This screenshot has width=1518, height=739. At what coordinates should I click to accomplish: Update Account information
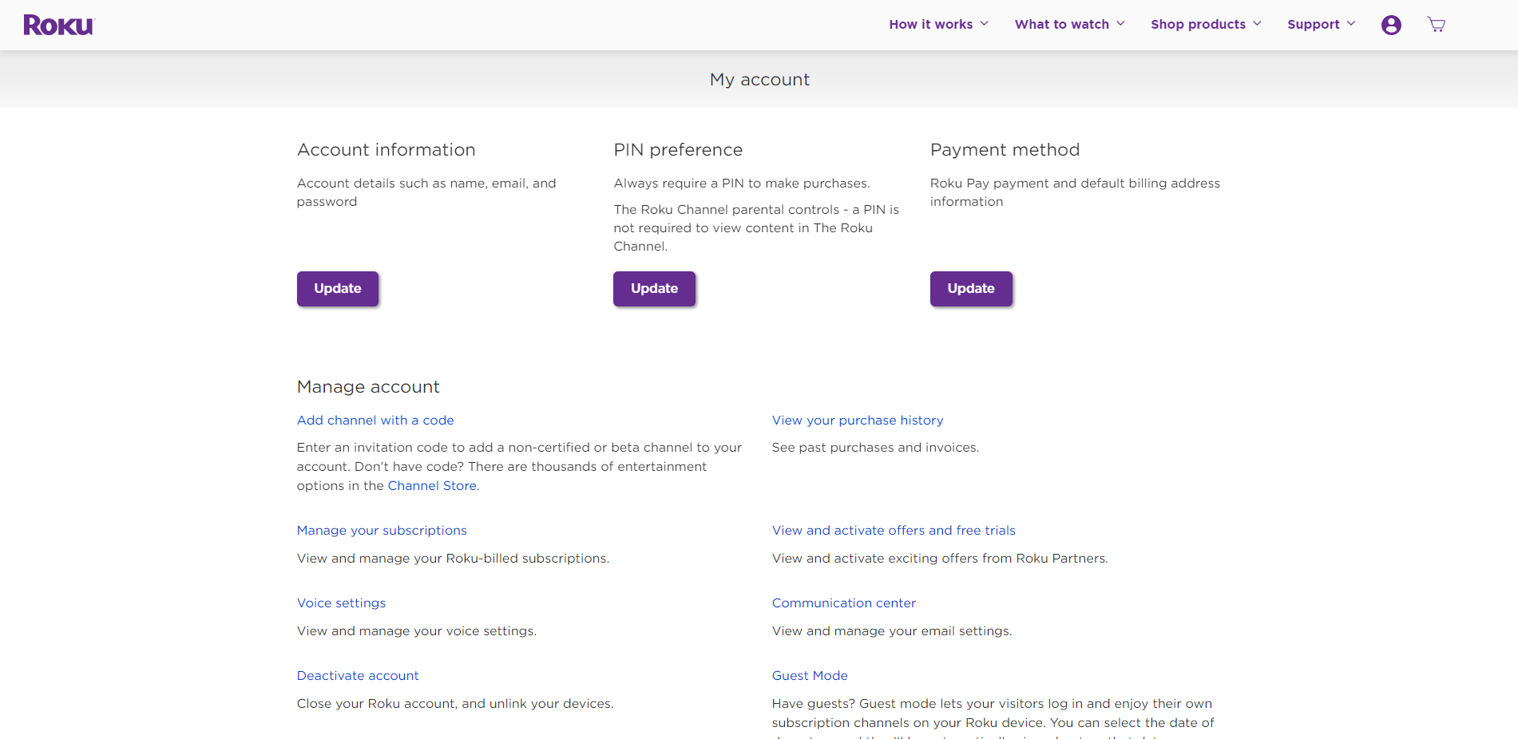(x=337, y=288)
